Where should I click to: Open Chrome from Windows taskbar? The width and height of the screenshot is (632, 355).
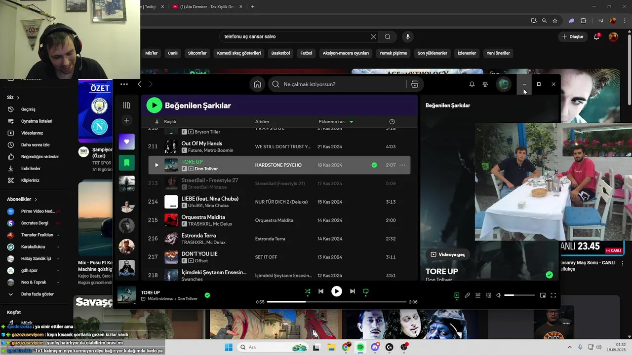[346, 347]
